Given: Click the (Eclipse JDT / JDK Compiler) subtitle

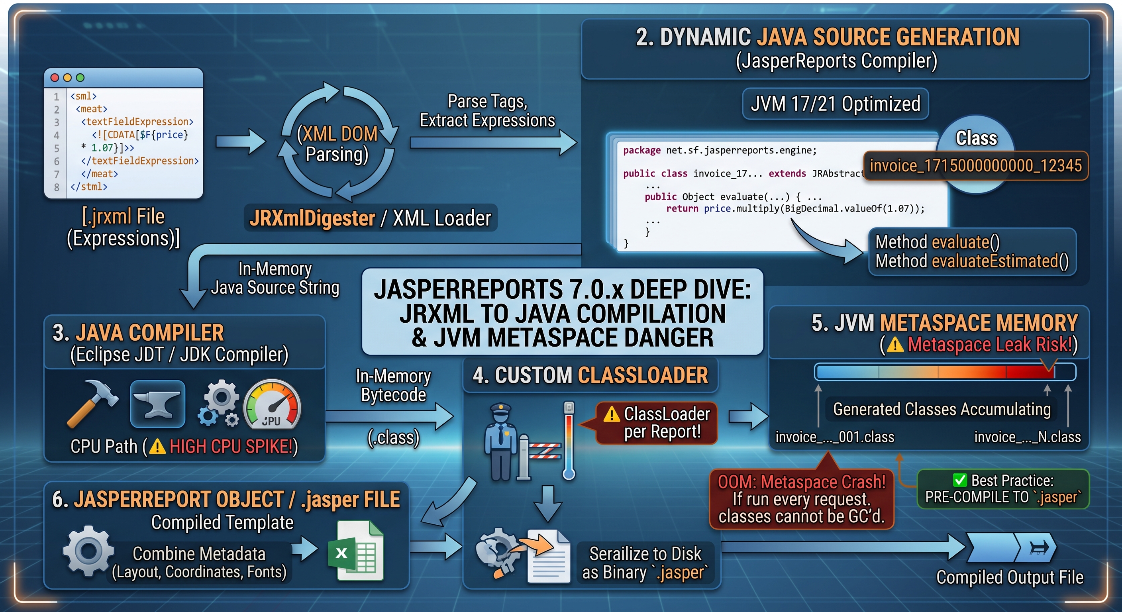Looking at the screenshot, I should coord(179,355).
